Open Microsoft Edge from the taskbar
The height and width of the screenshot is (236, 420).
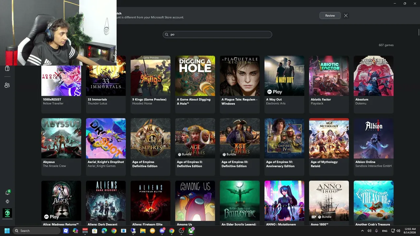coord(104,231)
